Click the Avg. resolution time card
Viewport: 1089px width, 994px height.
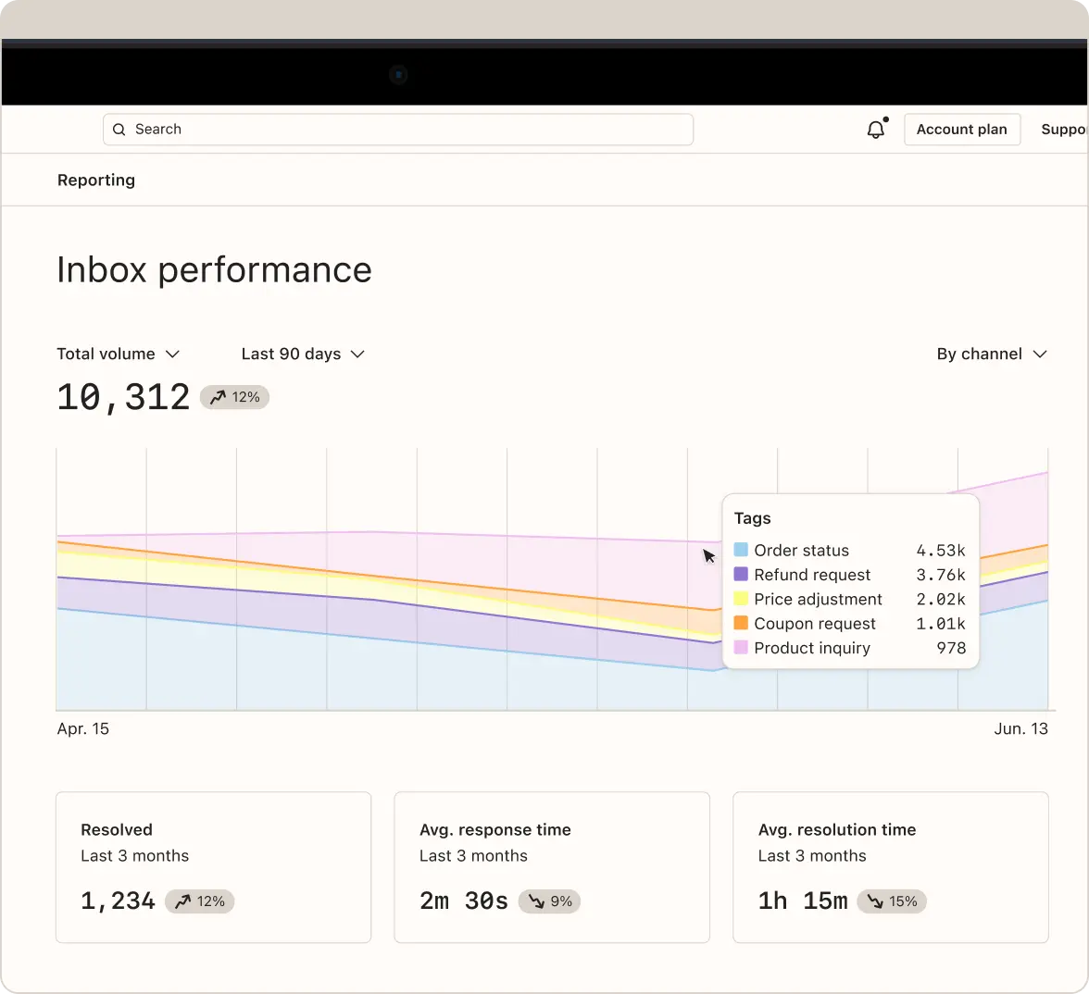[x=890, y=866]
